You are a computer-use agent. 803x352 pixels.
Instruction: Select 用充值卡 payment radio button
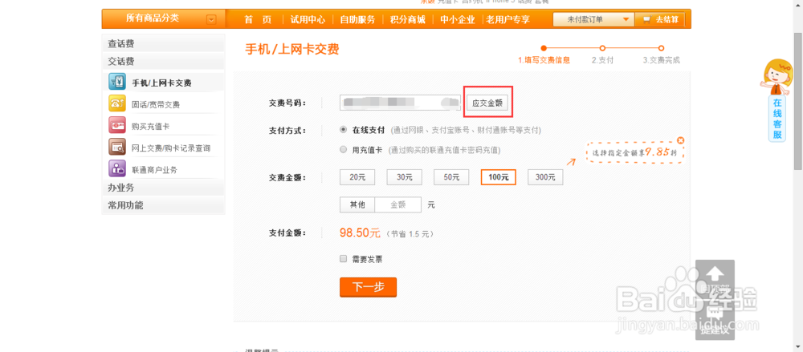[x=343, y=150]
